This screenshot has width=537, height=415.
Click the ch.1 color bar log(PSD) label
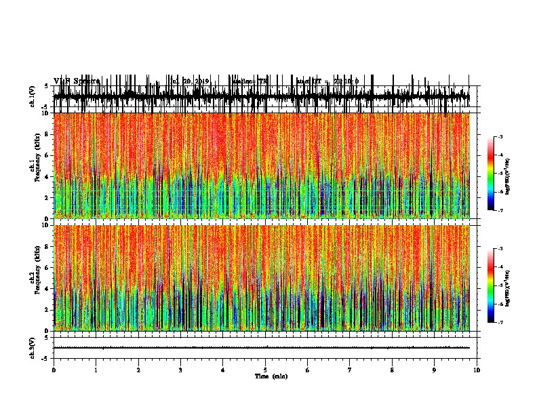[507, 177]
